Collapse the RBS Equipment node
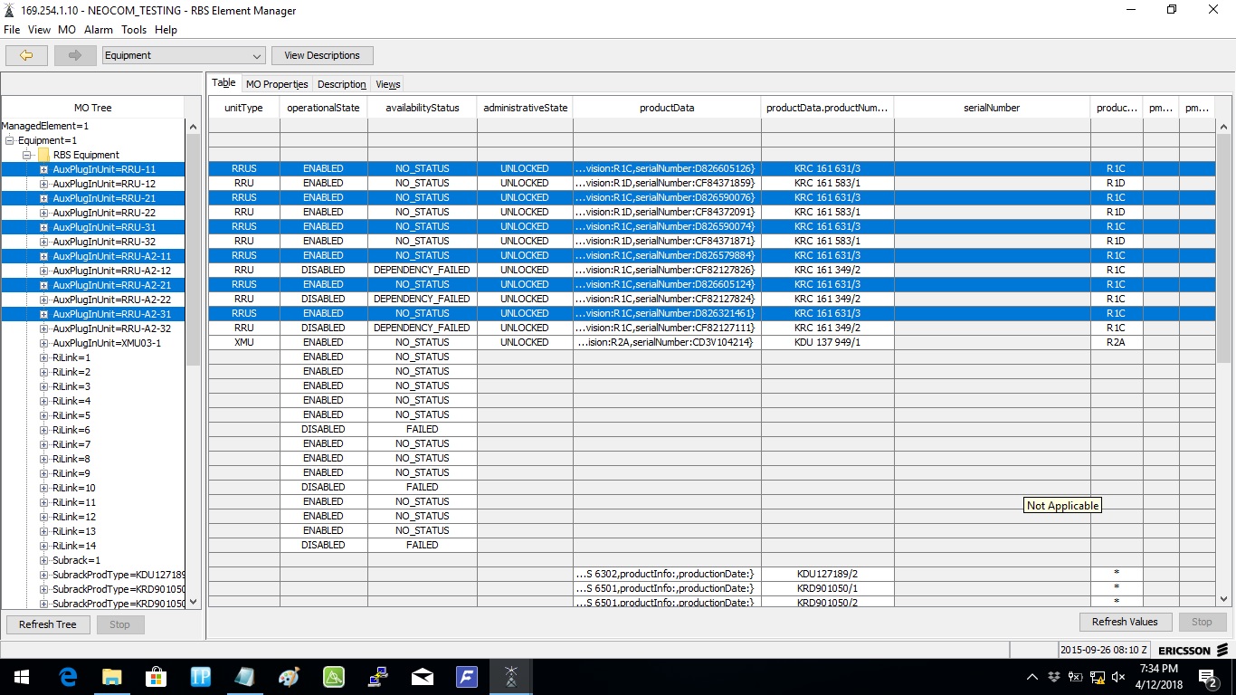This screenshot has height=695, width=1236. pyautogui.click(x=29, y=155)
